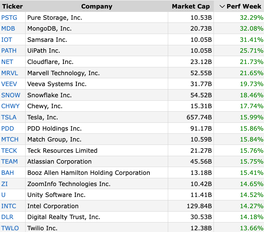264x232 pixels.
Task: Go to the VEEV ticker
Action: [x=9, y=84]
